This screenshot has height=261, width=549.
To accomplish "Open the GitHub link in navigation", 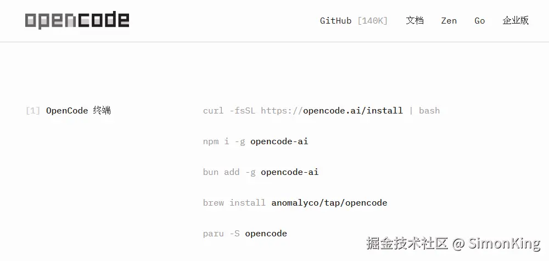I will [x=335, y=21].
